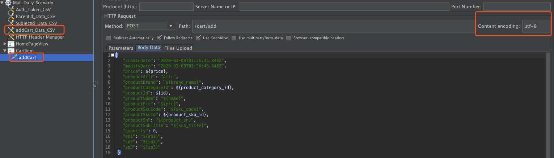
Task: Click the "productName" line
Action: pyautogui.click(x=155, y=98)
